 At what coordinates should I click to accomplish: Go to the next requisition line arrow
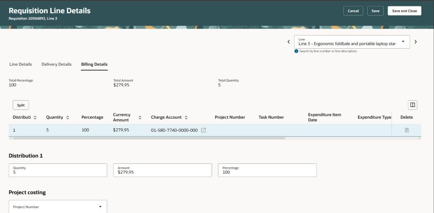click(x=415, y=42)
